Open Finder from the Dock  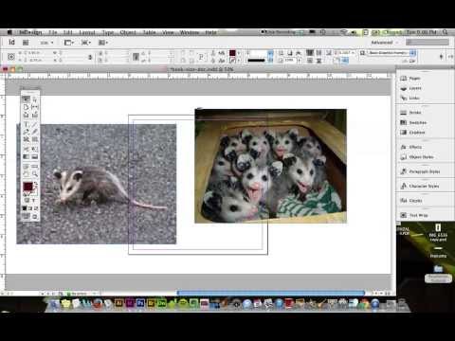coord(54,304)
